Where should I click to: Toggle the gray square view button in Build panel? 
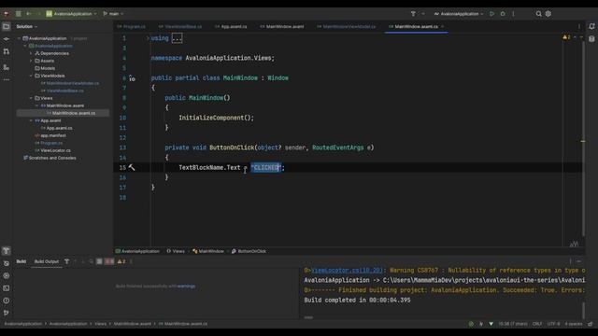click(x=99, y=261)
